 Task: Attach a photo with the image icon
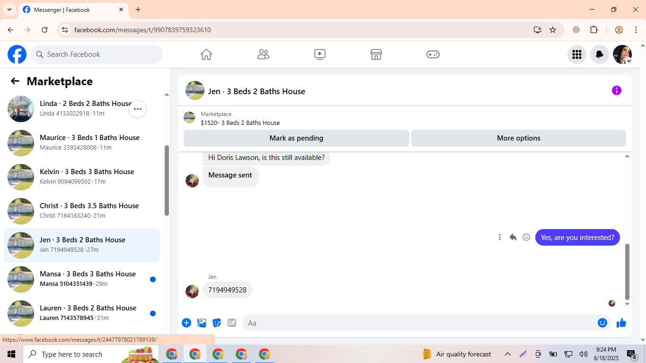pyautogui.click(x=202, y=323)
